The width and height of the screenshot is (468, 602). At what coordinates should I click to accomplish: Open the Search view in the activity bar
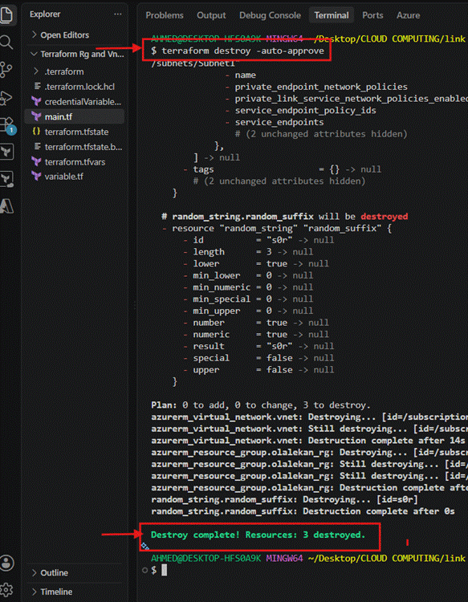6,43
